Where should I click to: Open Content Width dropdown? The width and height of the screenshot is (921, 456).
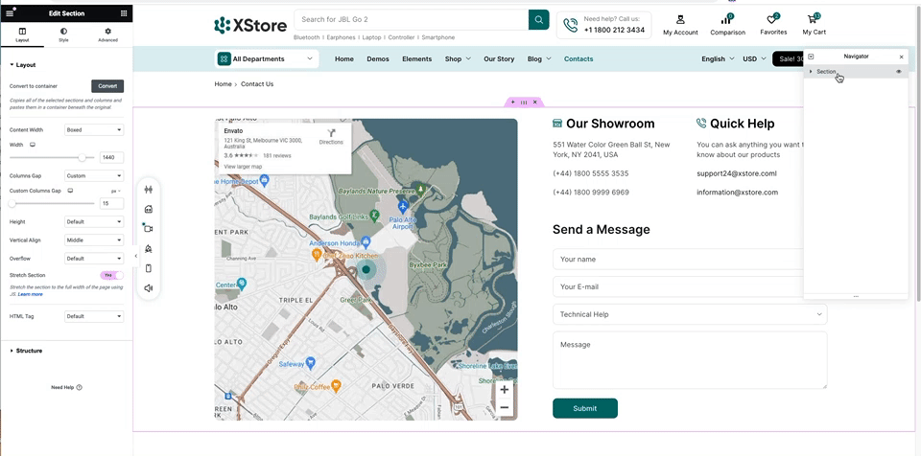tap(94, 129)
